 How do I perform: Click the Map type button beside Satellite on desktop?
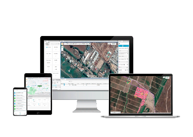[x=109, y=44]
